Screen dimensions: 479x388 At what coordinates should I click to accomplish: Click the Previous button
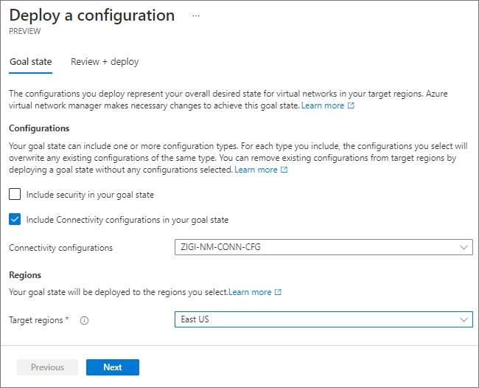click(47, 367)
